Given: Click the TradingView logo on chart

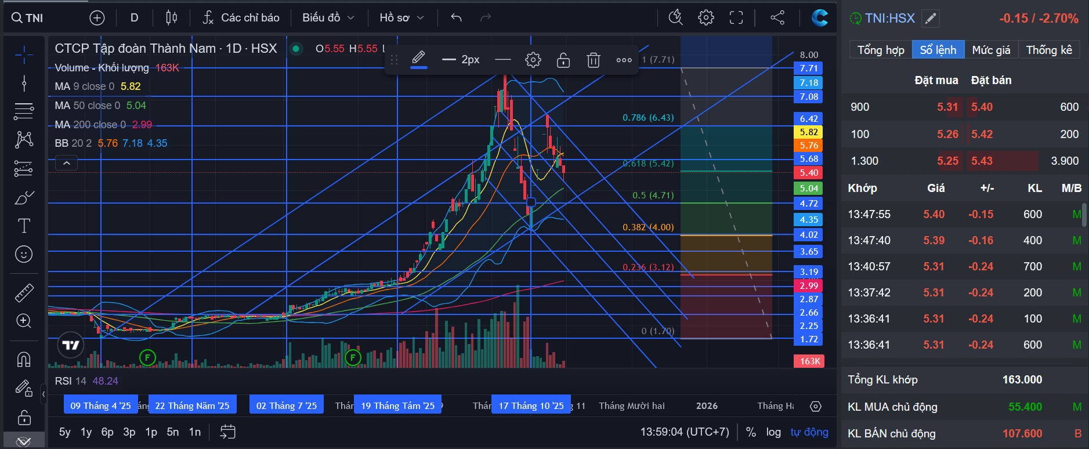Looking at the screenshot, I should [x=71, y=345].
